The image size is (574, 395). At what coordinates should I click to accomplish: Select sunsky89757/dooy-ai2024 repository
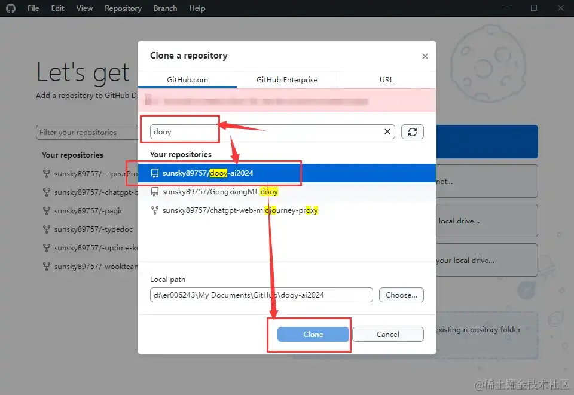[286, 173]
